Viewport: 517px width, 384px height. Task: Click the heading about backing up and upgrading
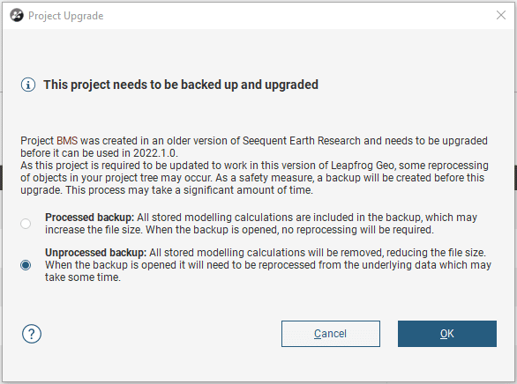pos(181,85)
